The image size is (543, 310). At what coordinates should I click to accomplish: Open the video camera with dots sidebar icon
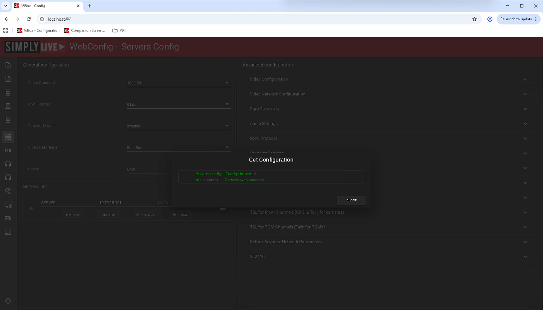click(x=8, y=218)
